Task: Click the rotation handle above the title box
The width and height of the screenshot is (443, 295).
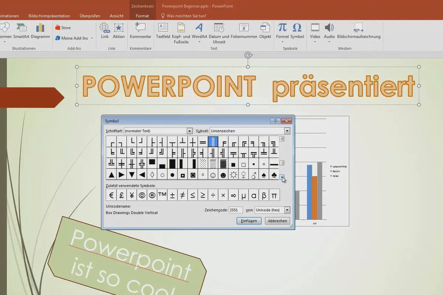Action: (x=248, y=55)
